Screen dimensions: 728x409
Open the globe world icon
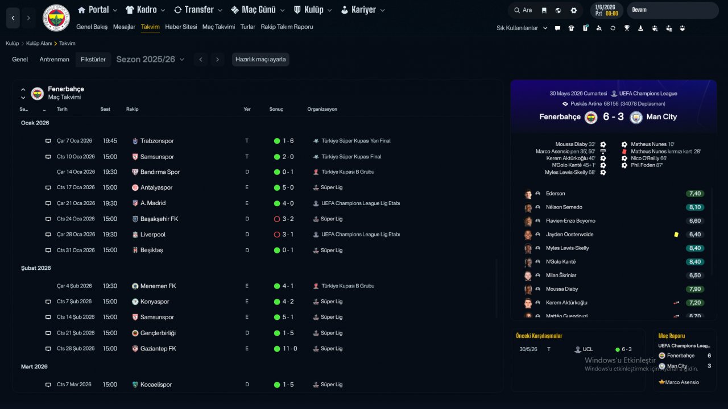(559, 10)
